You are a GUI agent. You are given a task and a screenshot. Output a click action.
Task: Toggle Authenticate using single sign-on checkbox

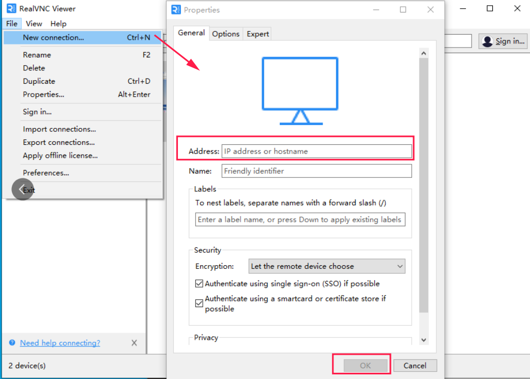click(199, 283)
